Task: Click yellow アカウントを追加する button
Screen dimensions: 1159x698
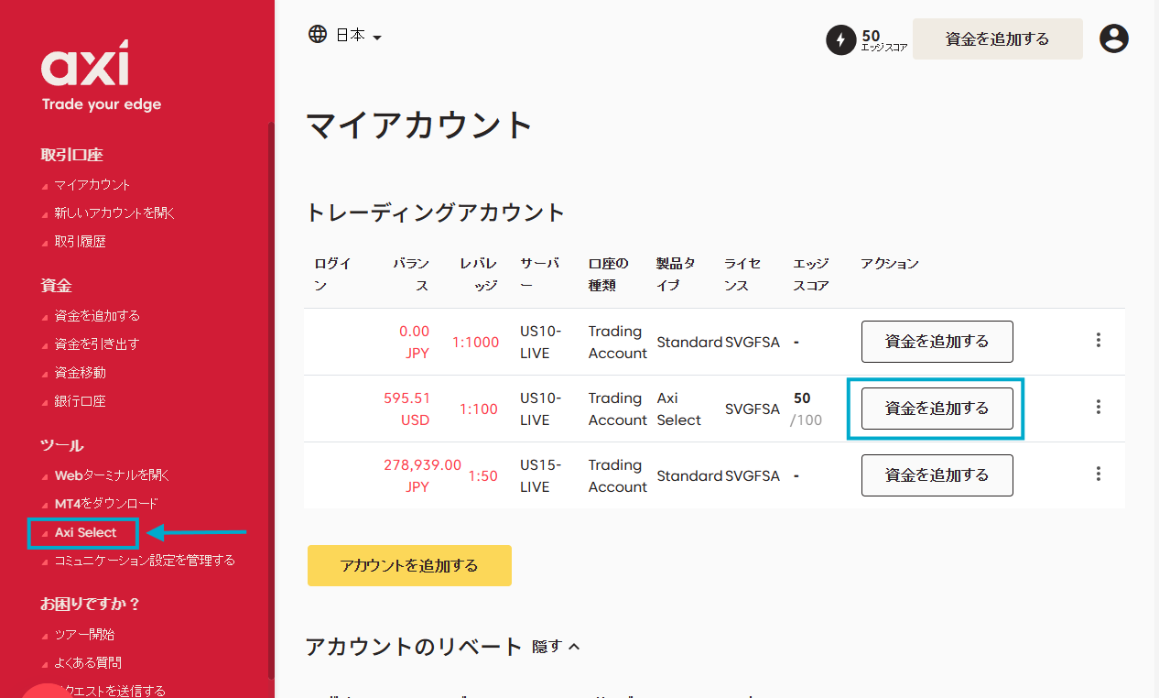Action: click(409, 565)
